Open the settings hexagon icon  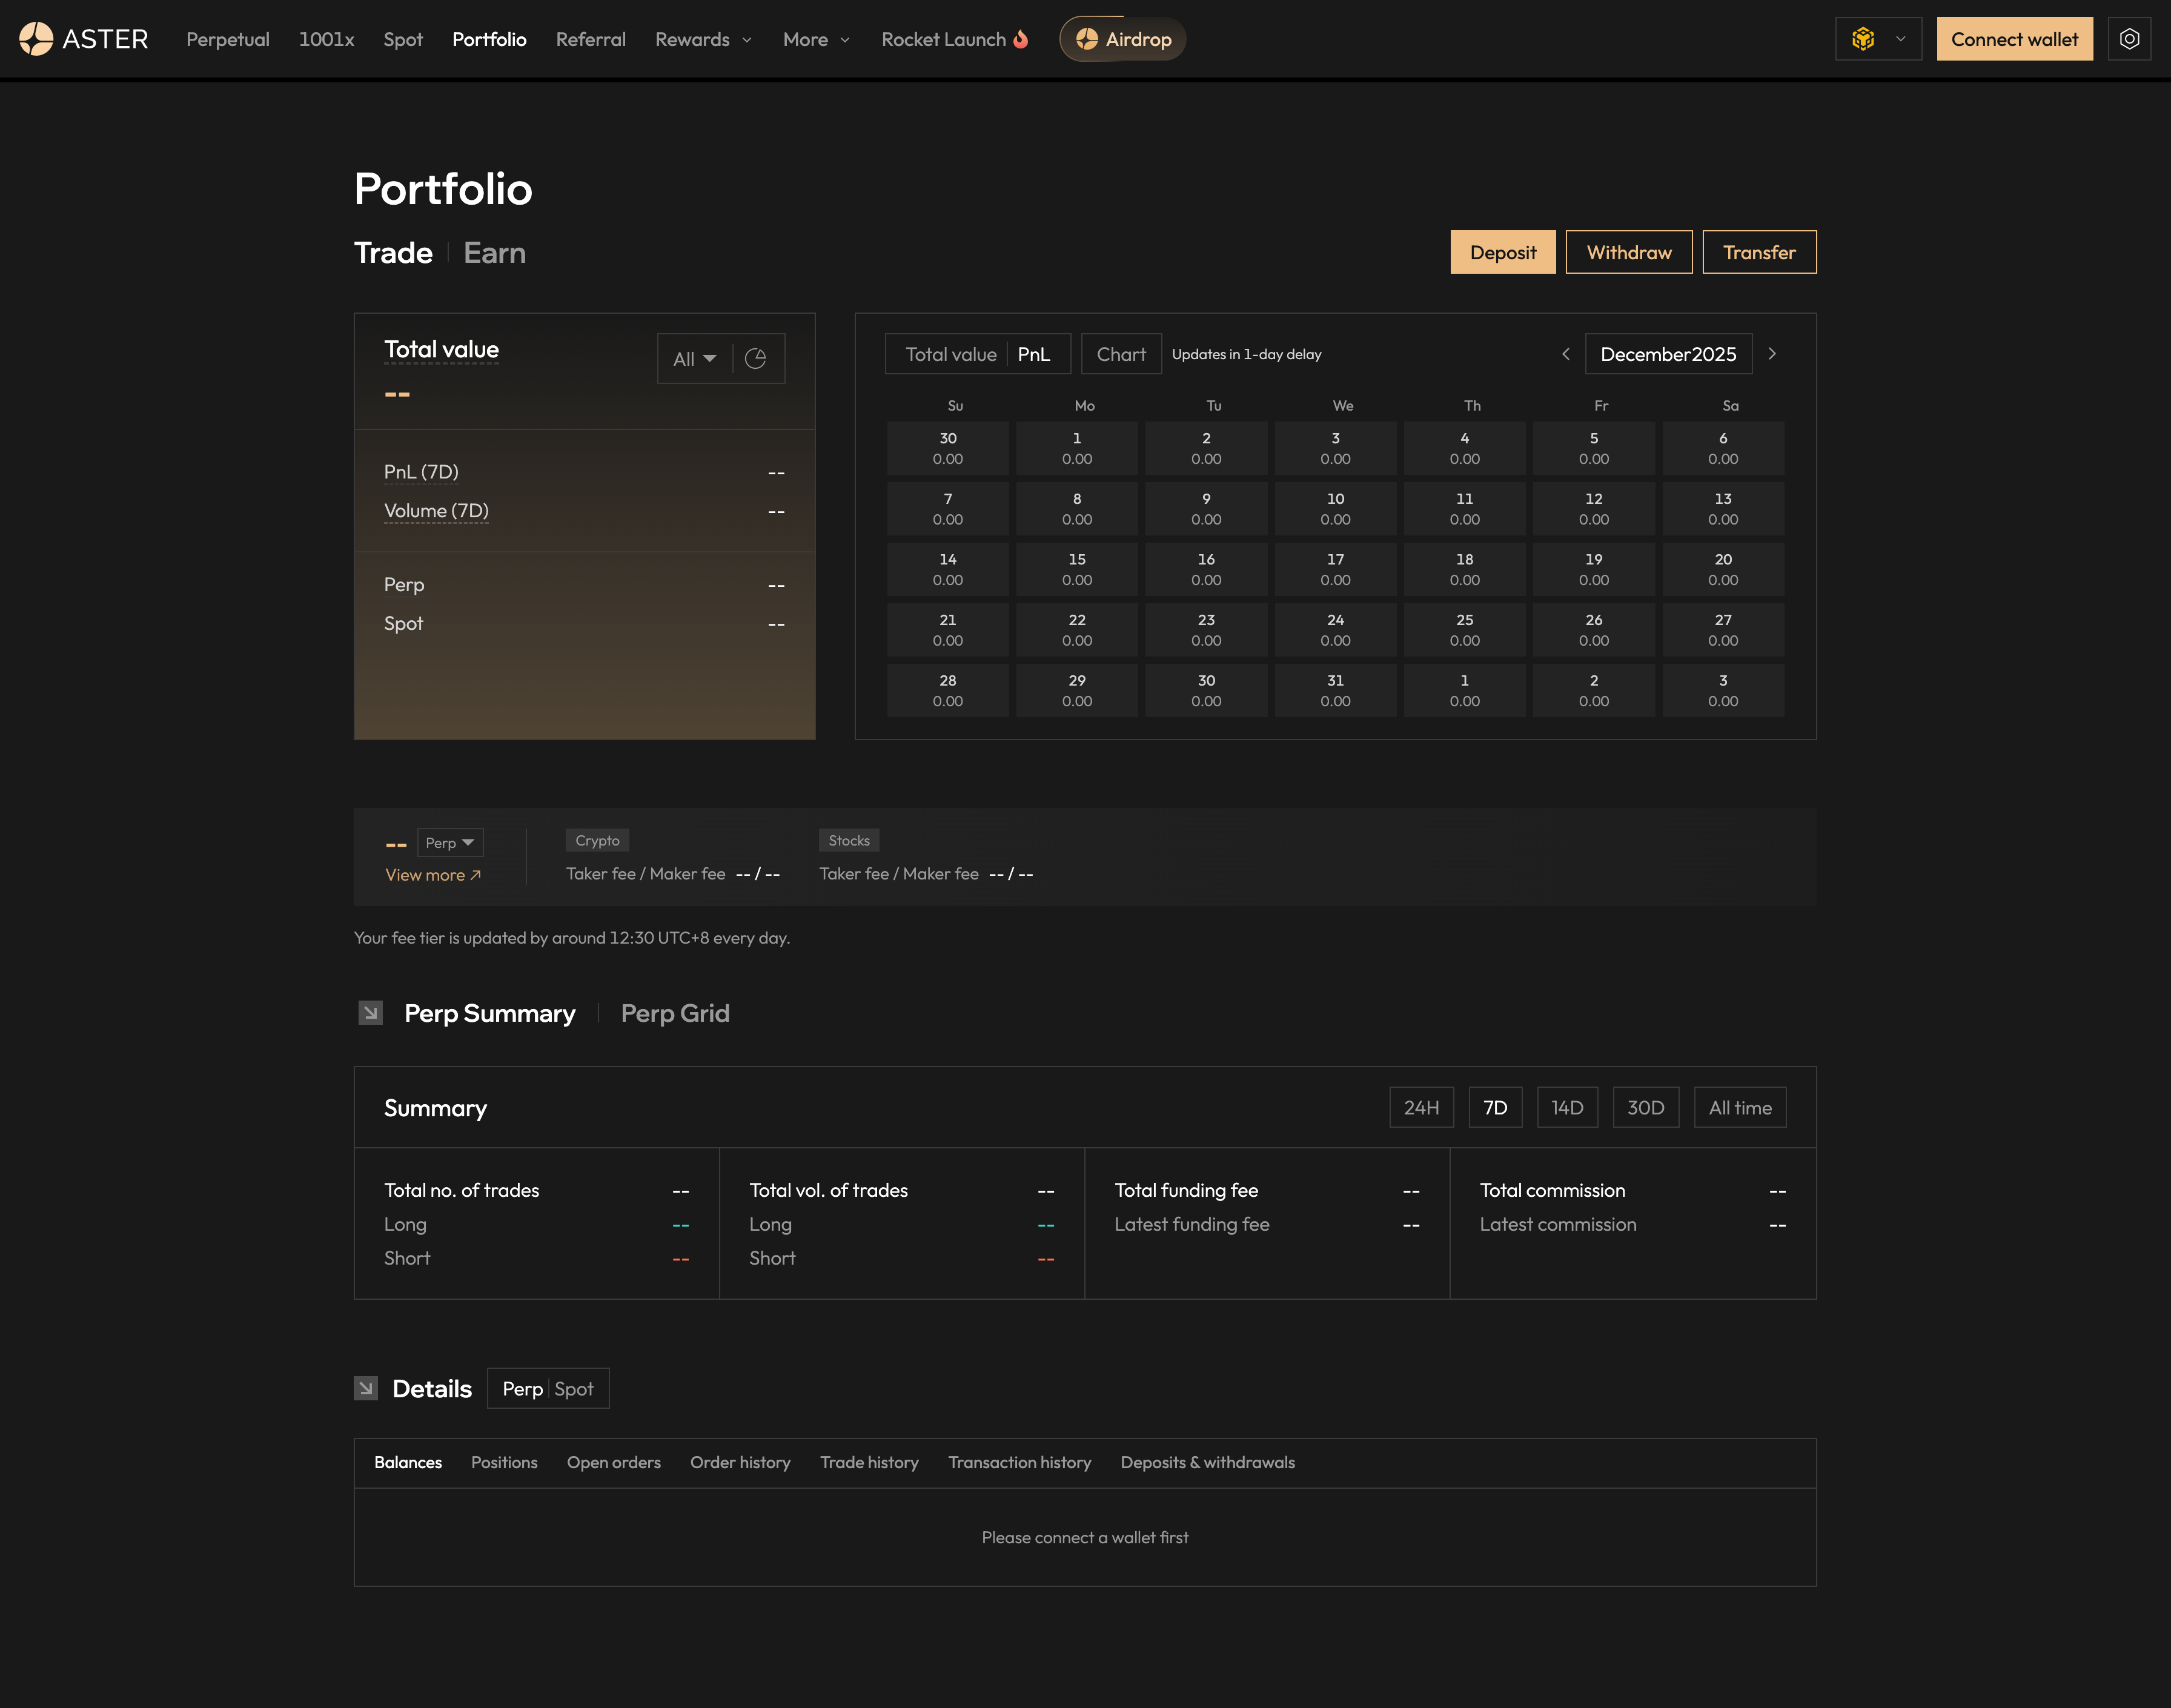coord(2129,39)
